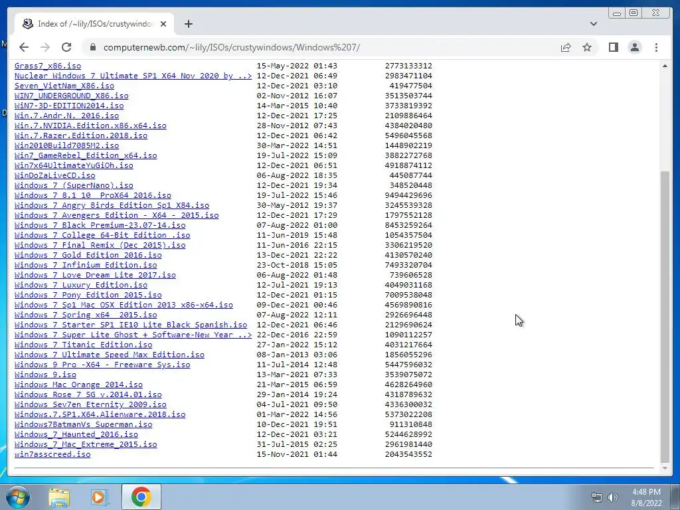Download Windows 7 Pony Edition 2015.iso

[x=88, y=296]
